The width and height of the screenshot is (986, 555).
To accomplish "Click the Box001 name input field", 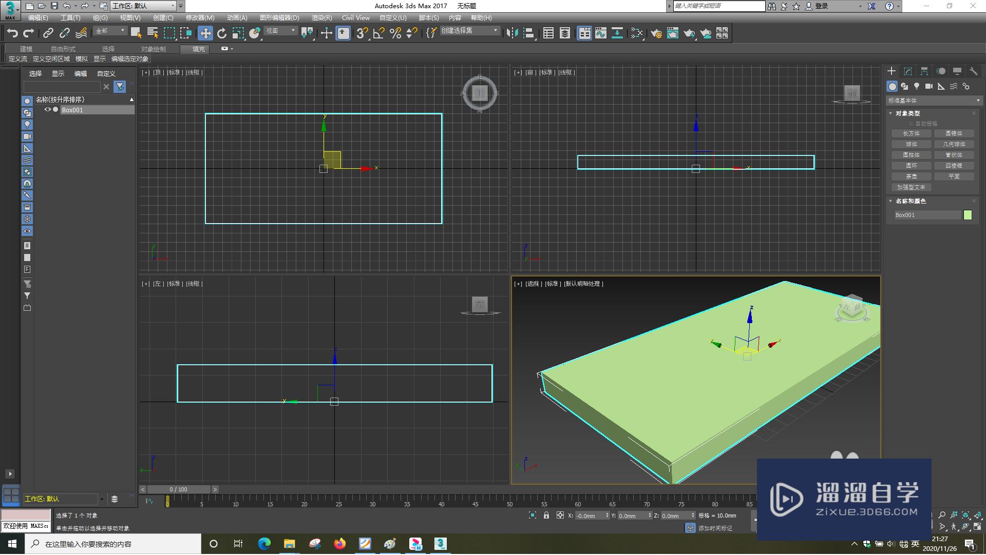I will coord(927,215).
